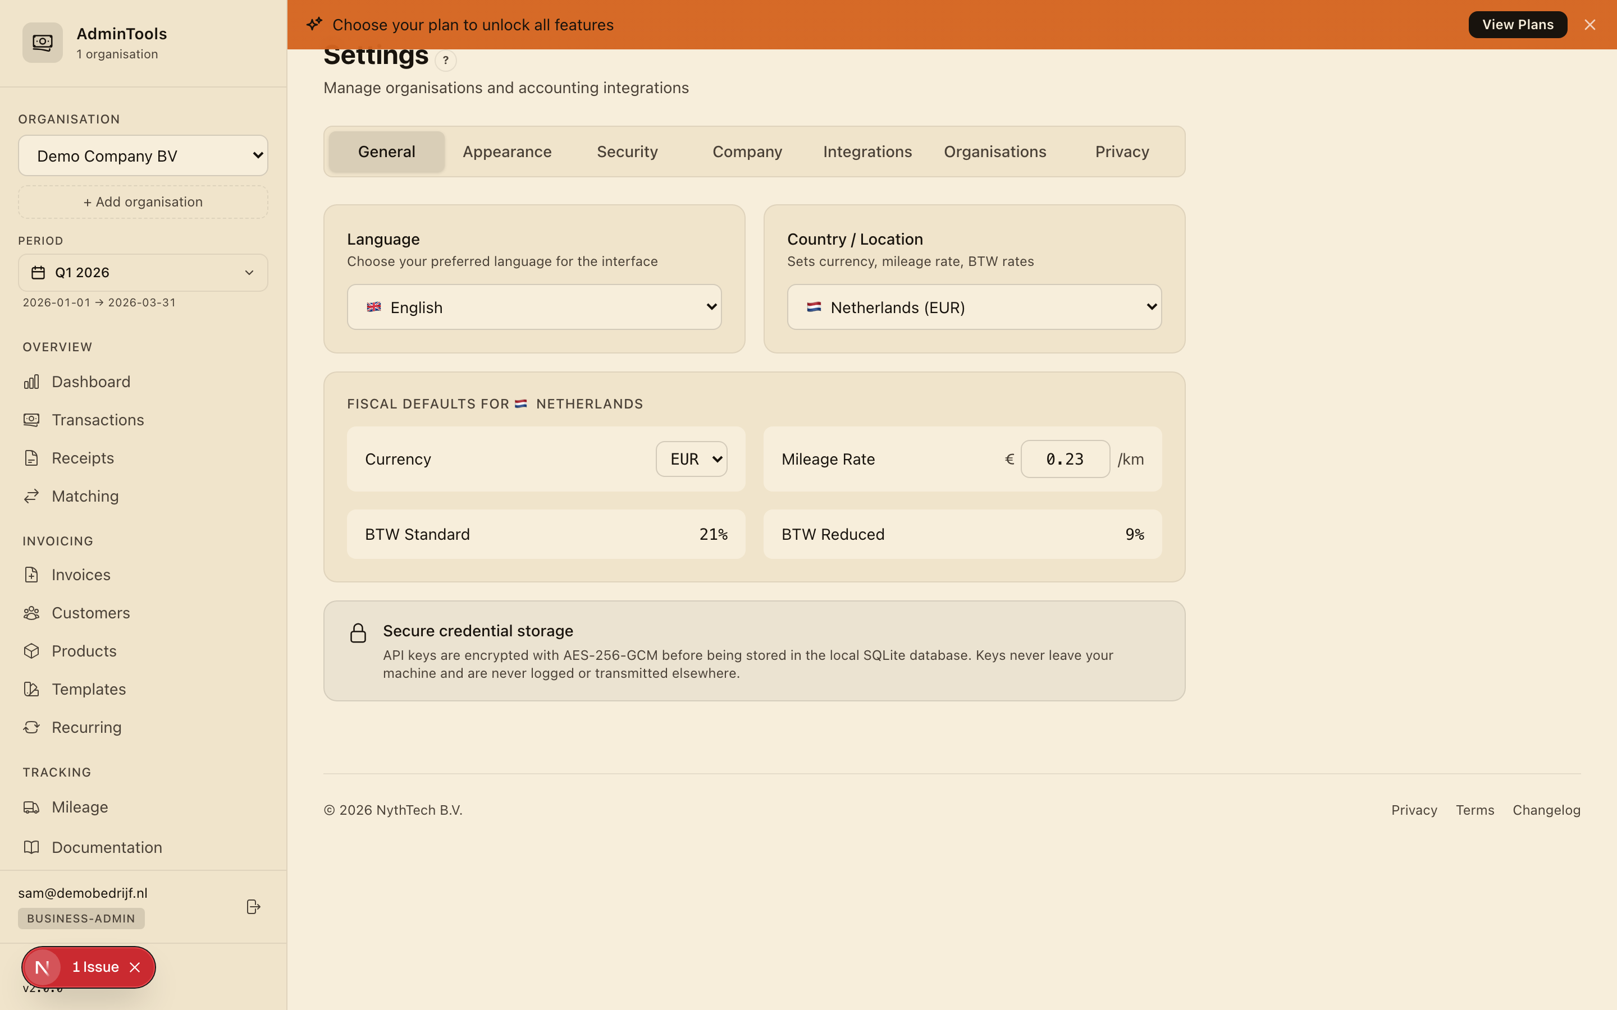Screen dimensions: 1617x1010
Task: Click the Mileage truck icon
Action: tap(31, 807)
